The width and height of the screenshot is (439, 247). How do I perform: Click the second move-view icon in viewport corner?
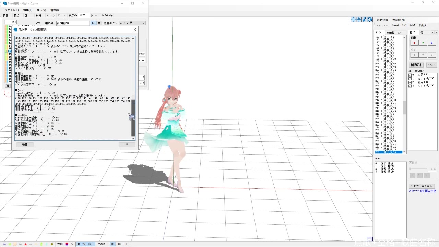[359, 20]
